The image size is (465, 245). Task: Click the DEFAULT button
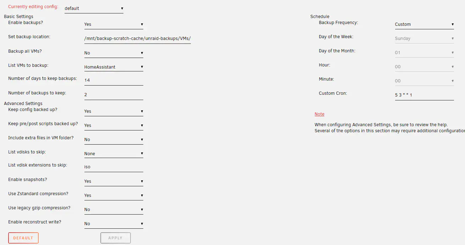coord(23,238)
